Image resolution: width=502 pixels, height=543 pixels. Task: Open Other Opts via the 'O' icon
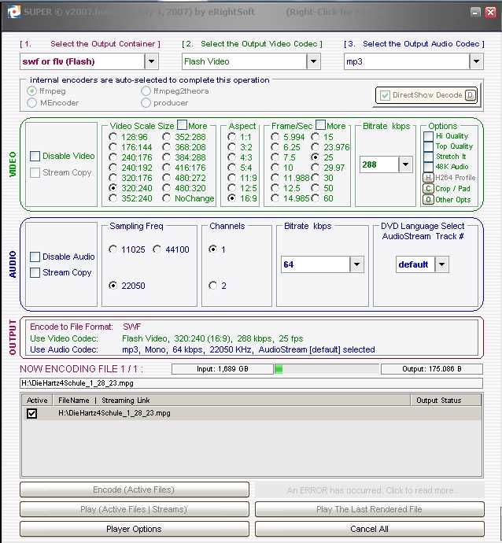[428, 200]
